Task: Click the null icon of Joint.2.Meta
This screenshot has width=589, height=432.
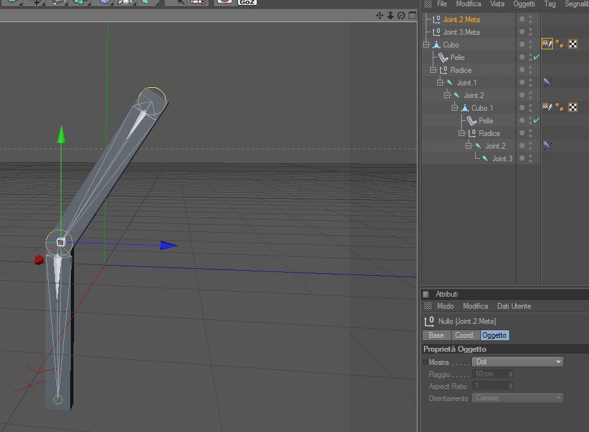Action: (436, 19)
